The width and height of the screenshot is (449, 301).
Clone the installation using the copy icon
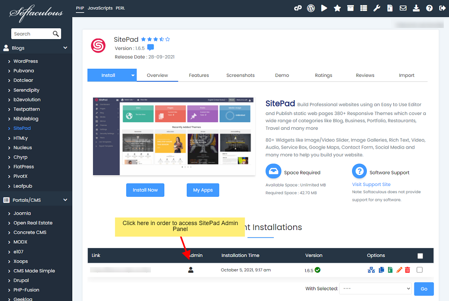381,270
